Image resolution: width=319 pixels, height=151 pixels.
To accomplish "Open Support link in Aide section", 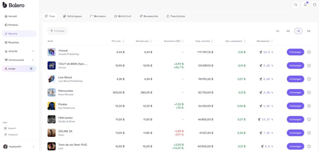I will point(10,129).
